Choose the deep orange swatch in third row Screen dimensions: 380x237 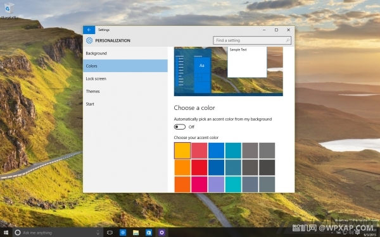[x=182, y=185]
